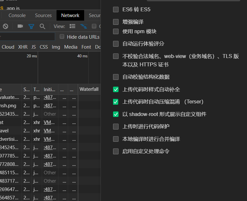Uncheck 上传代码时自动压缩混淆 (Terser)
247x201 pixels.
pyautogui.click(x=116, y=102)
